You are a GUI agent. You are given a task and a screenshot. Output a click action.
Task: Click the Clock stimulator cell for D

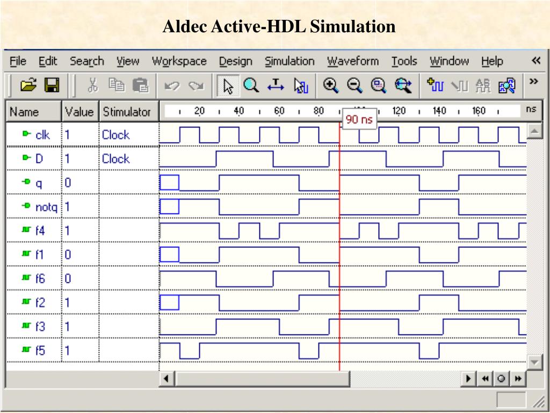coord(129,159)
